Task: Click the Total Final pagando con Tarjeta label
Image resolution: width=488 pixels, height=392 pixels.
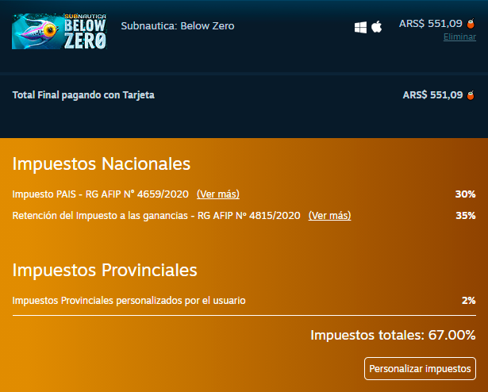Action: (x=83, y=95)
